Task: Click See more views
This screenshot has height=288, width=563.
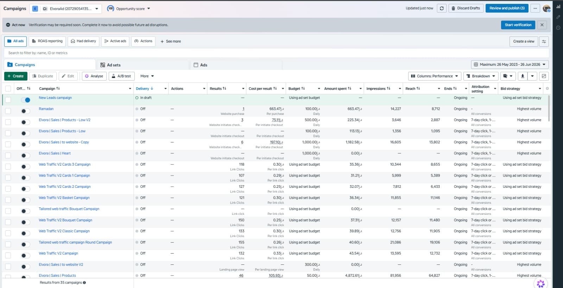Action: point(171,41)
